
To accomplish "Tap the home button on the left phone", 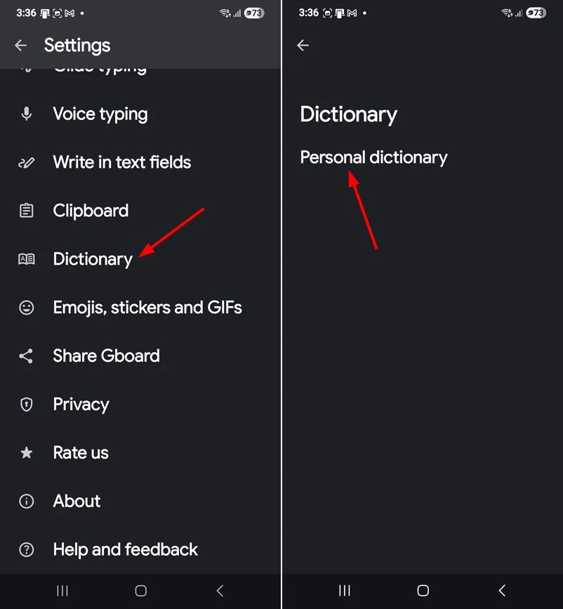I will tap(140, 591).
